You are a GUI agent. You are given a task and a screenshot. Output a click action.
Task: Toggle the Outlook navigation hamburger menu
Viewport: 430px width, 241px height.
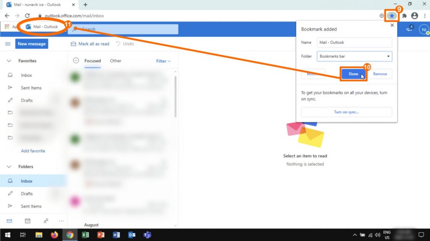8,44
